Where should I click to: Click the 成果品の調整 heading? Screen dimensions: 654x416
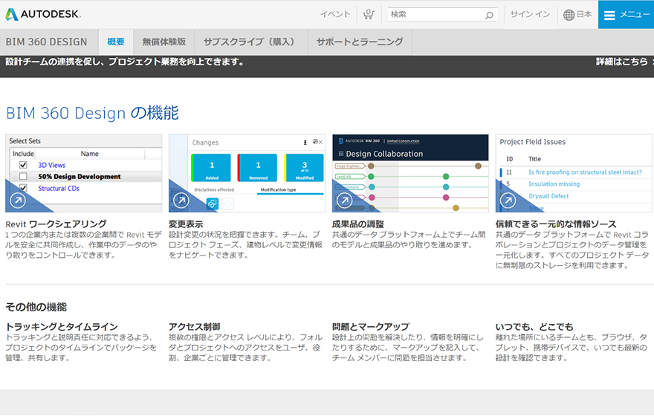pos(358,224)
